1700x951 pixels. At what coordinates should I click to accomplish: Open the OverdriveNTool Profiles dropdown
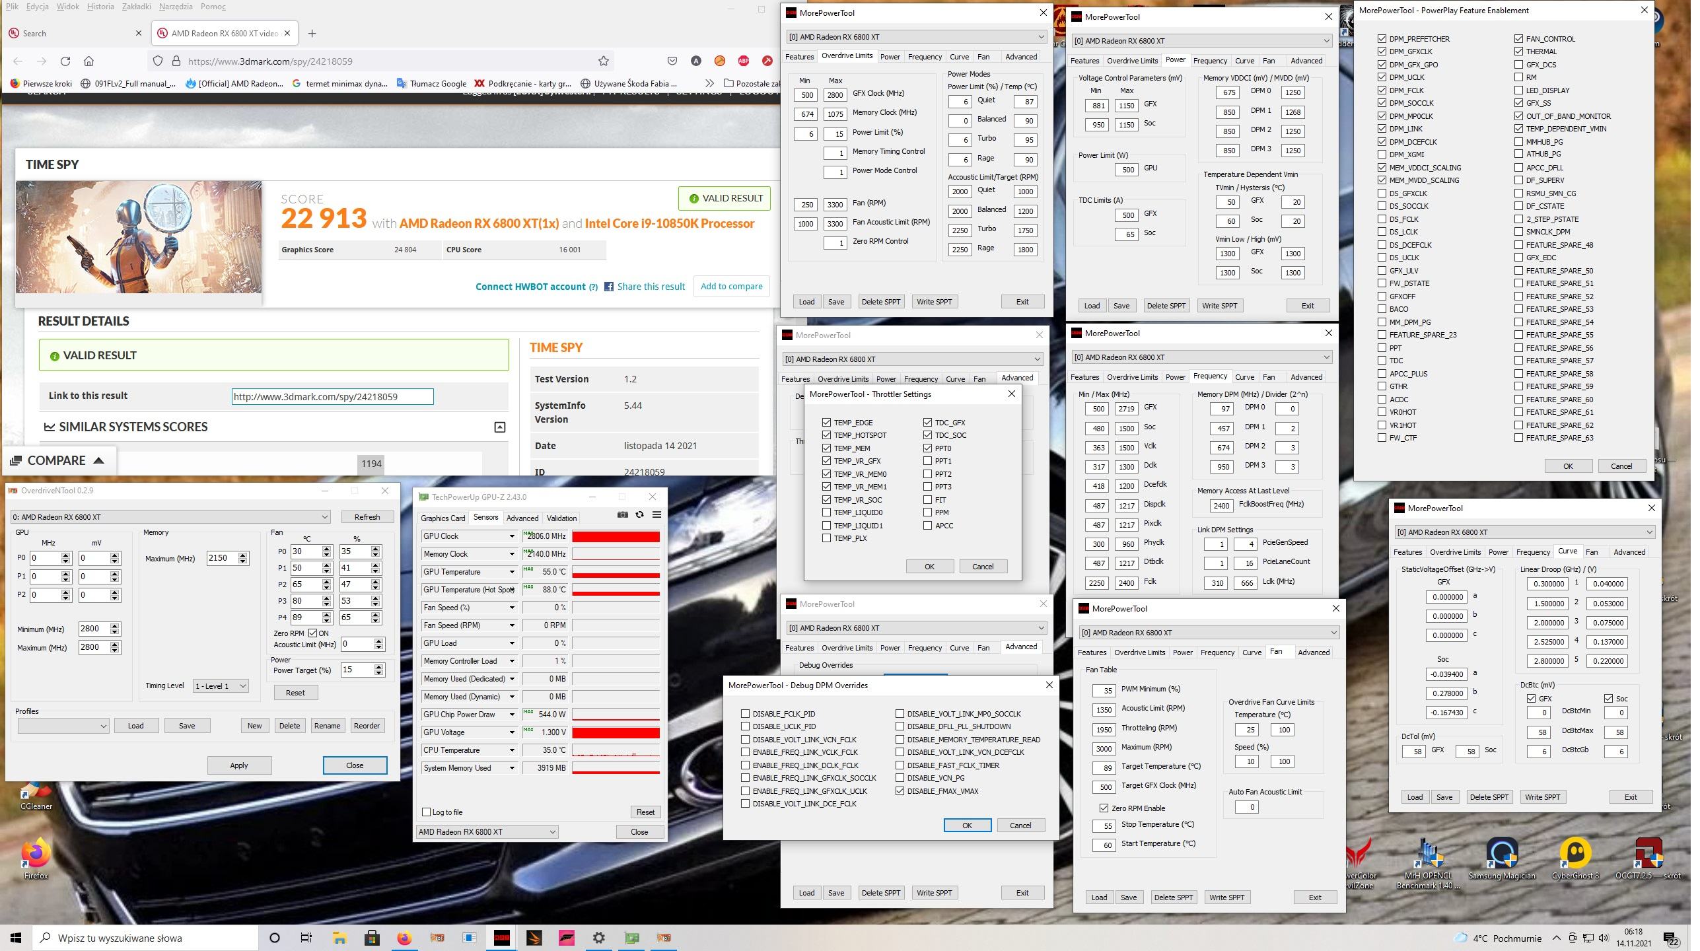63,726
